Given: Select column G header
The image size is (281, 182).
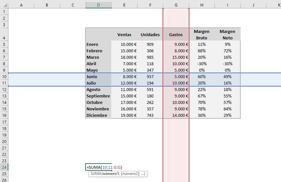Looking at the screenshot, I should (176, 5).
